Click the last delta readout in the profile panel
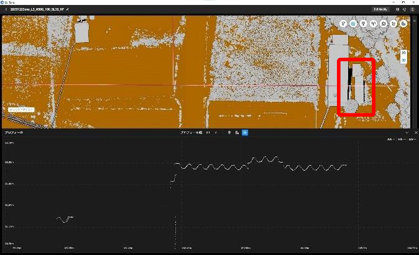Viewport: 419px width, 255px height. pyautogui.click(x=412, y=140)
